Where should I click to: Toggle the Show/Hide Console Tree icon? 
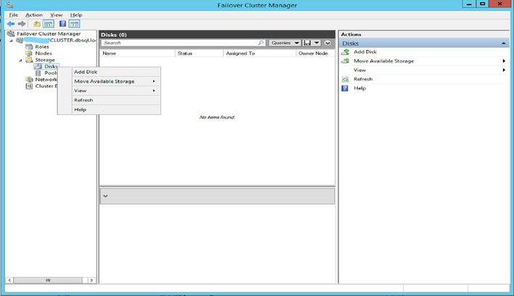pos(49,24)
